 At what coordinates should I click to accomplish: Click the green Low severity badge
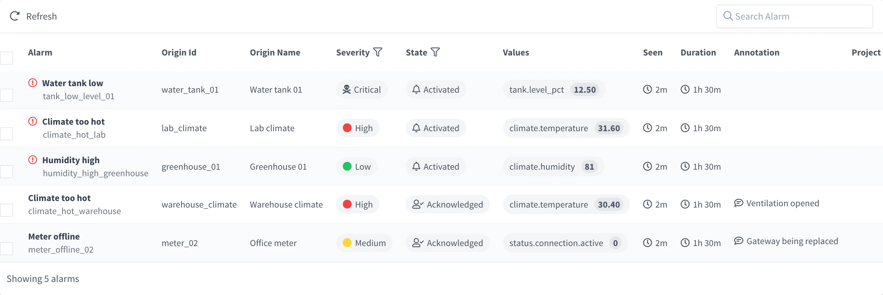pyautogui.click(x=356, y=166)
